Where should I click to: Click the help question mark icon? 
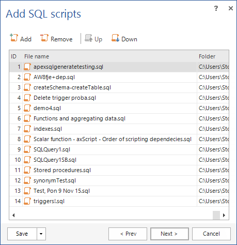point(216,8)
